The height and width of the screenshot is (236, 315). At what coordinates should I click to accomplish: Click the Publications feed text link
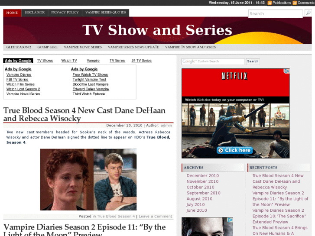point(282,3)
